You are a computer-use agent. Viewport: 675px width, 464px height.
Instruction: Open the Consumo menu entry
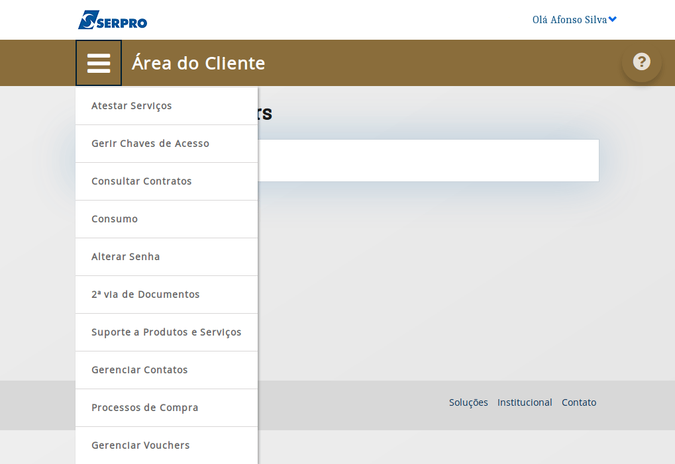115,219
